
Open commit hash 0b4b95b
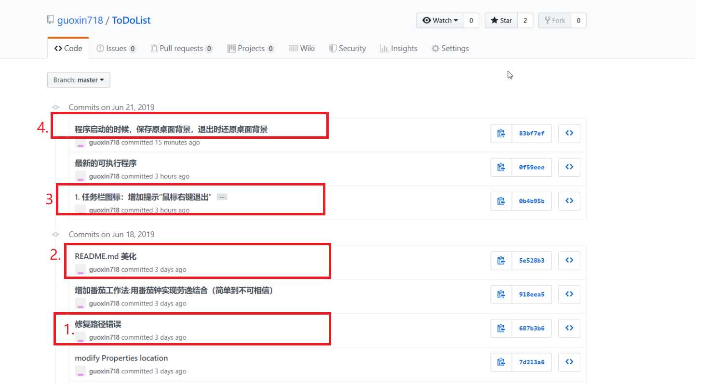[532, 201]
